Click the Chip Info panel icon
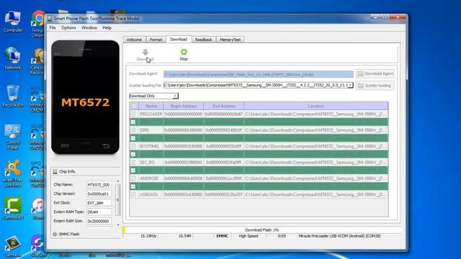 pos(55,171)
